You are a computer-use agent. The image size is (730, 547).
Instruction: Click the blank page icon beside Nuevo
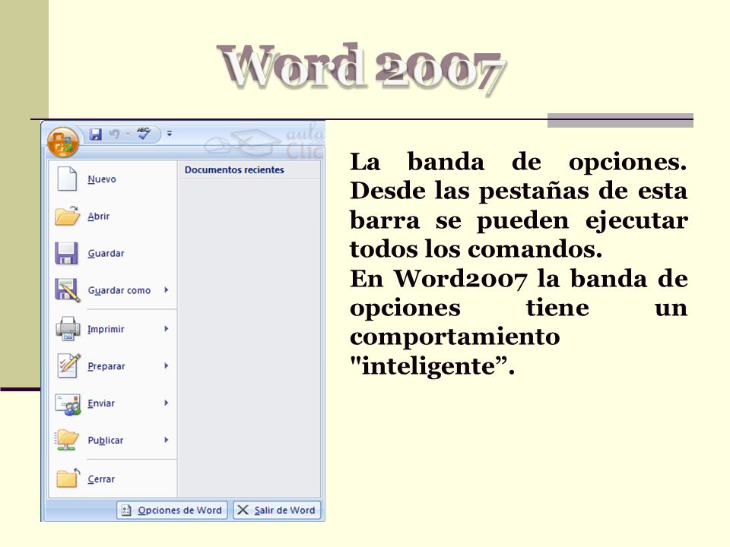click(67, 179)
